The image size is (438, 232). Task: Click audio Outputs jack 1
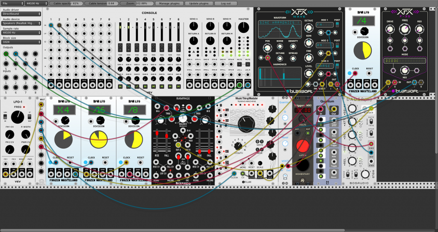[x=6, y=54]
